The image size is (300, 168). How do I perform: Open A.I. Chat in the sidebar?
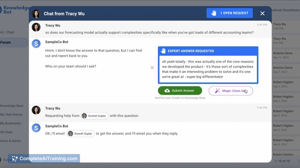point(7,32)
